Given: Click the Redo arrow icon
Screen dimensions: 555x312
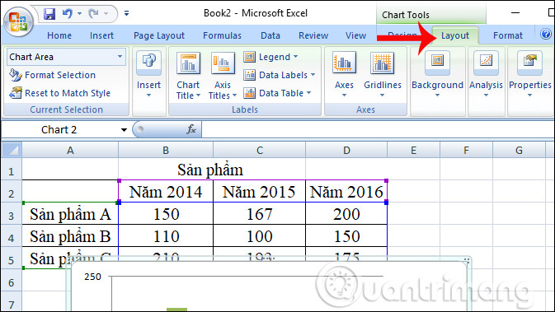Looking at the screenshot, I should pyautogui.click(x=94, y=14).
